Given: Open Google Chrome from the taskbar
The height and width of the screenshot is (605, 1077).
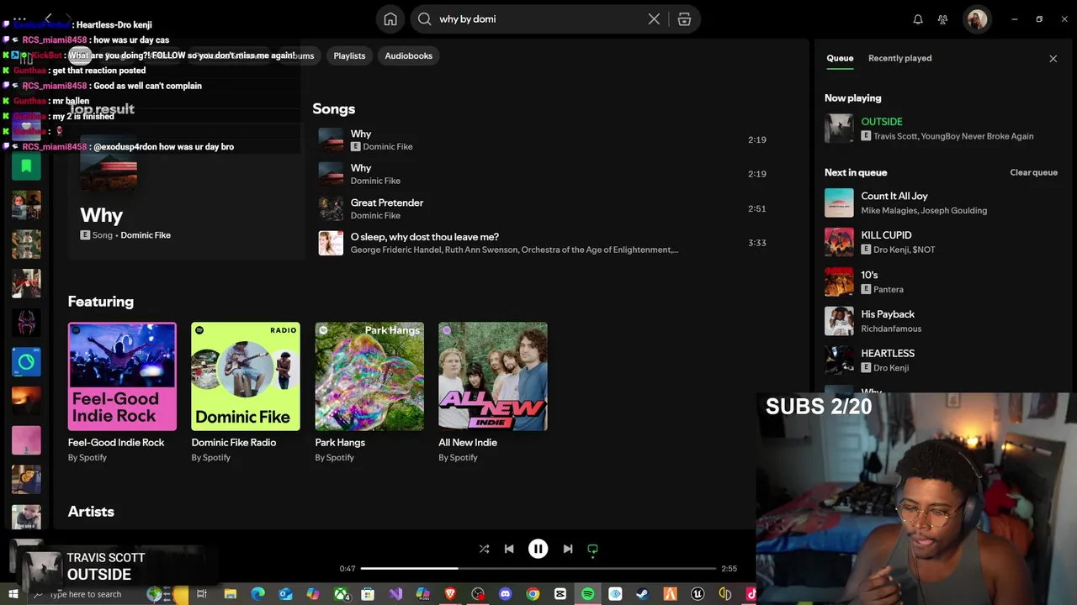Looking at the screenshot, I should [x=533, y=594].
